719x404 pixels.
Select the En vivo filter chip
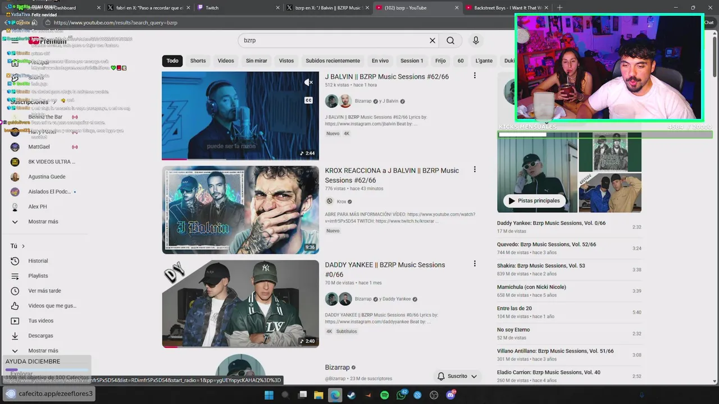(x=380, y=61)
